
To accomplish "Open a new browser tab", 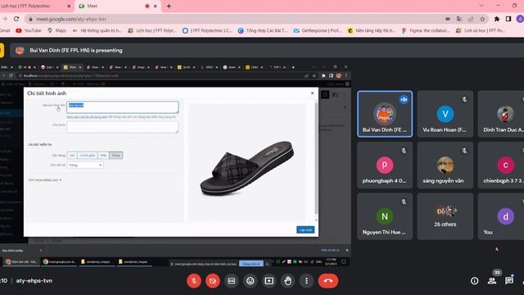I will pos(169,6).
